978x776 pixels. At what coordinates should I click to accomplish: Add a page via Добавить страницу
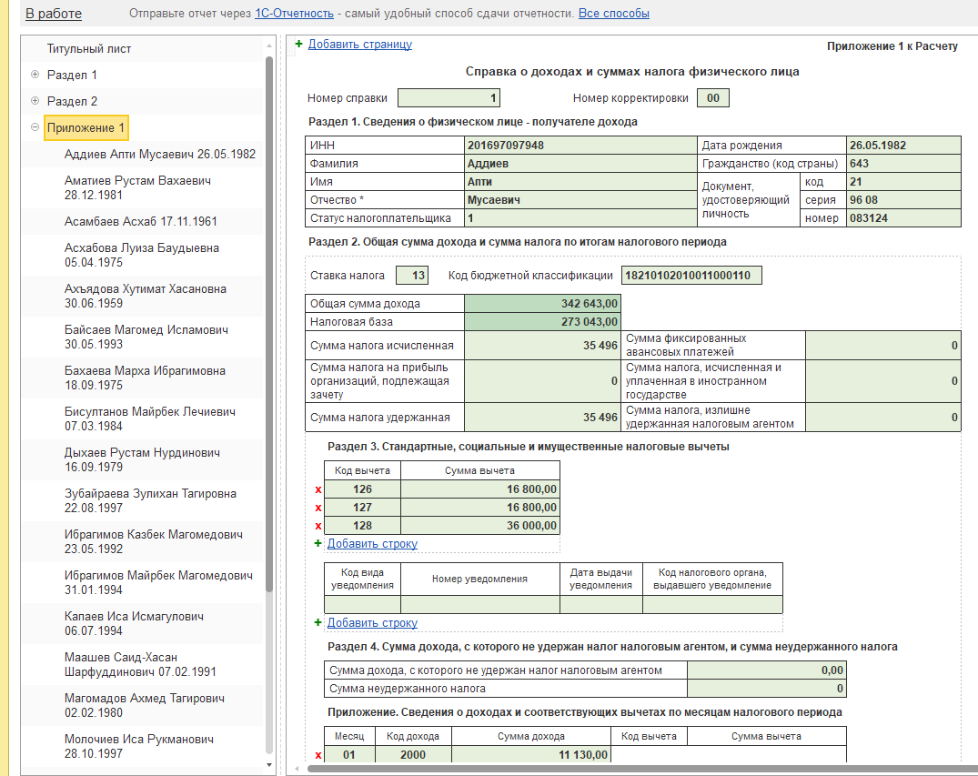pos(360,45)
